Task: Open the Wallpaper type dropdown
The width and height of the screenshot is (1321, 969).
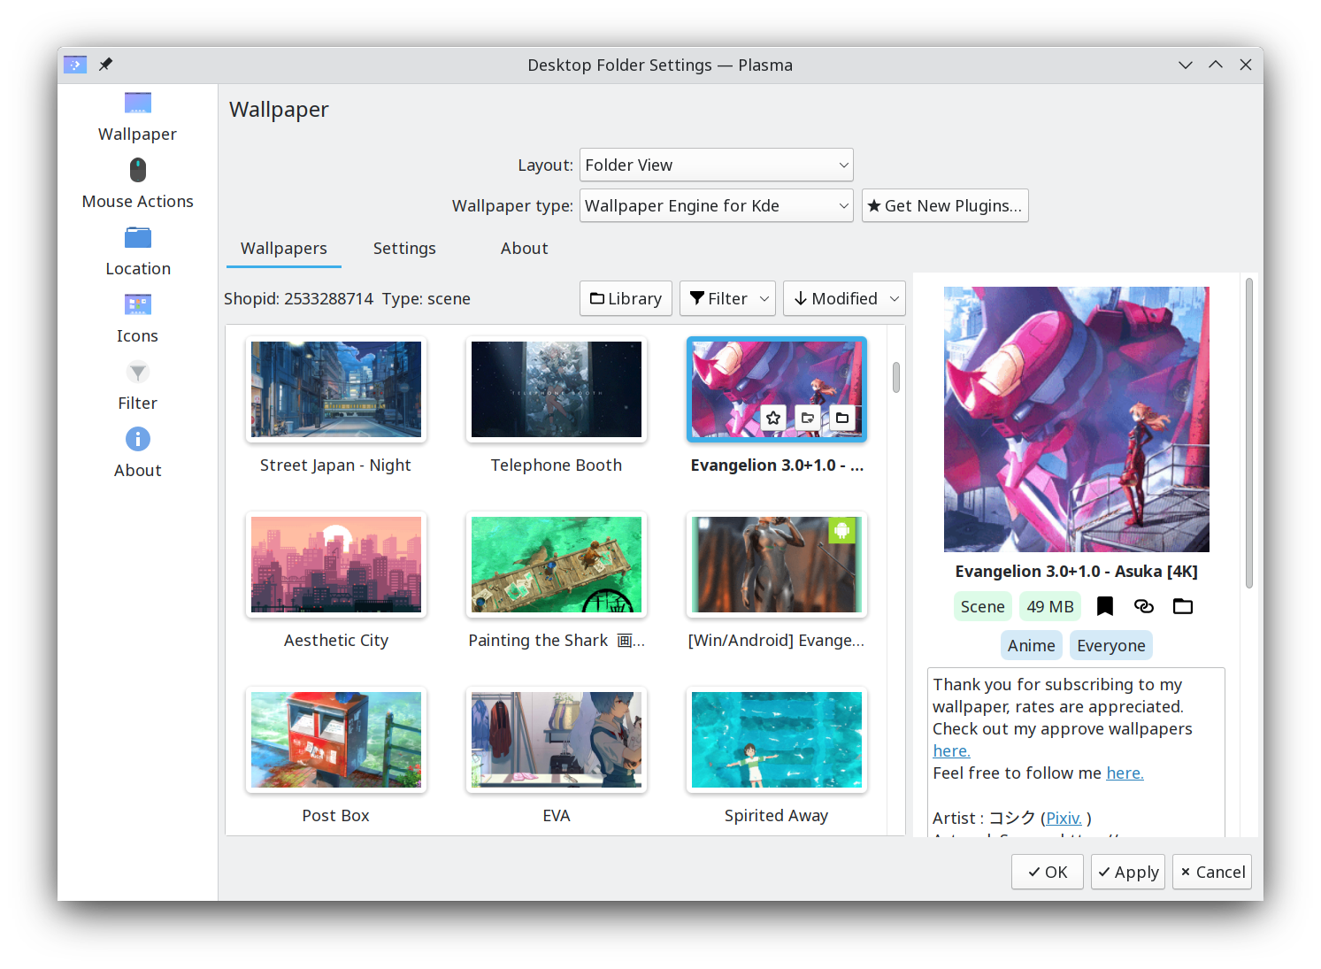Action: pyautogui.click(x=716, y=205)
